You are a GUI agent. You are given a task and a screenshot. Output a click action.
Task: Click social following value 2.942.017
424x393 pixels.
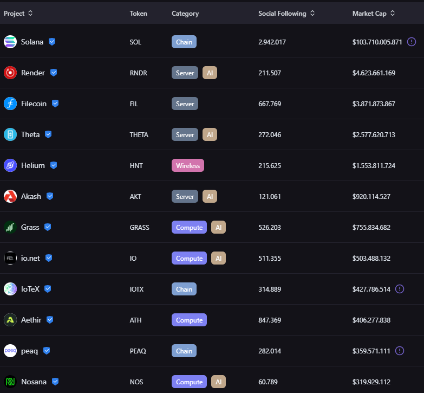(272, 42)
